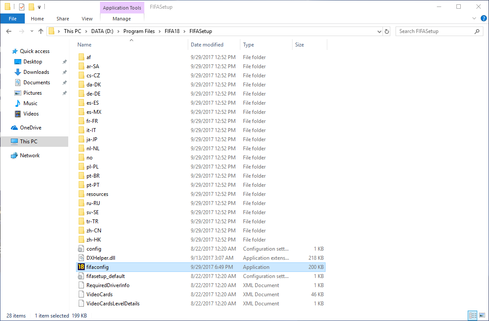Expand chevron after DATA (D:) in path
This screenshot has width=489, height=321.
click(118, 31)
